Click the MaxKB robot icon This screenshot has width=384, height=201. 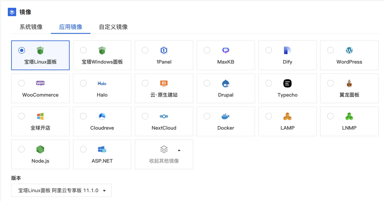(x=226, y=50)
